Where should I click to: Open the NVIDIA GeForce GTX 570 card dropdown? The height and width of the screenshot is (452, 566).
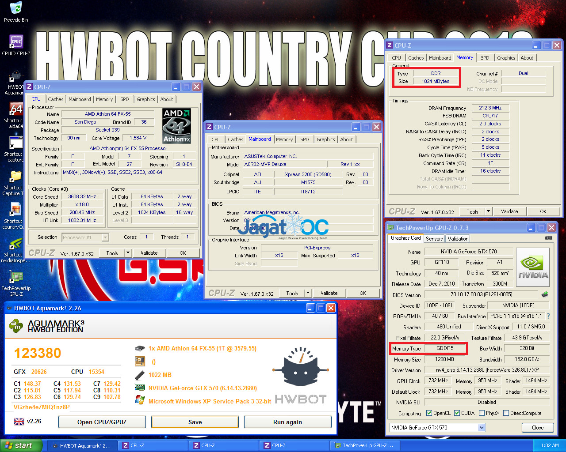coord(482,427)
